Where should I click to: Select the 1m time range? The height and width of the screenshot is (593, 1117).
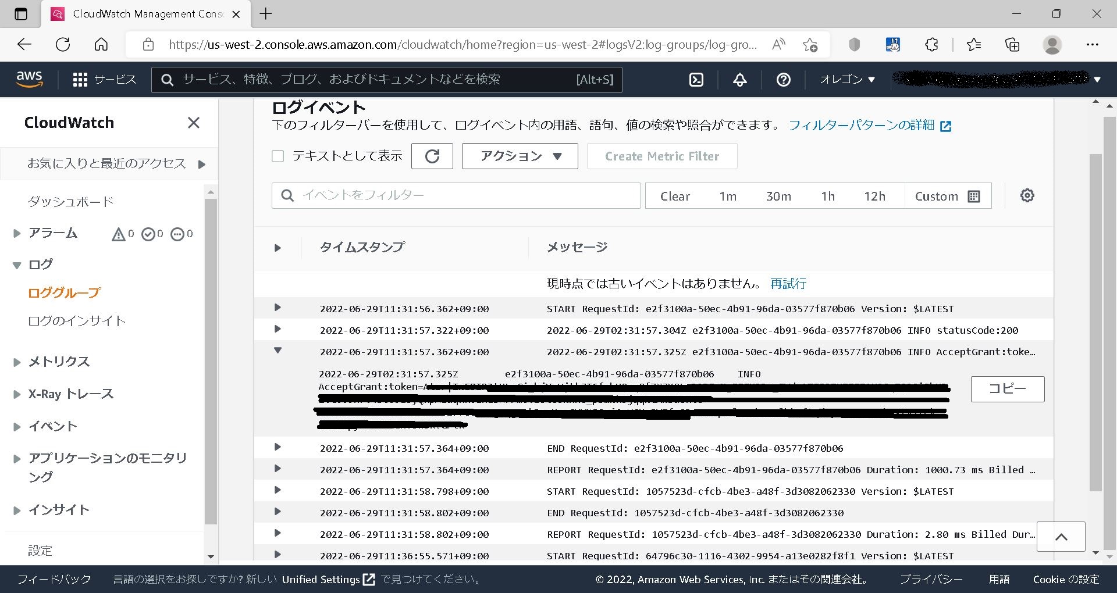click(x=728, y=197)
